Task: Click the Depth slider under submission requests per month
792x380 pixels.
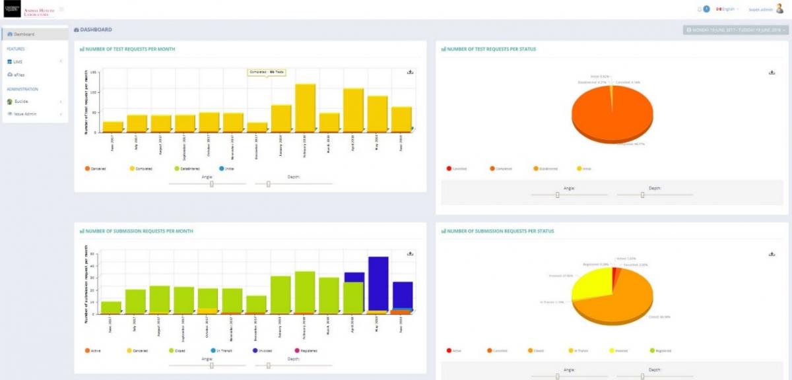Action: [x=294, y=365]
